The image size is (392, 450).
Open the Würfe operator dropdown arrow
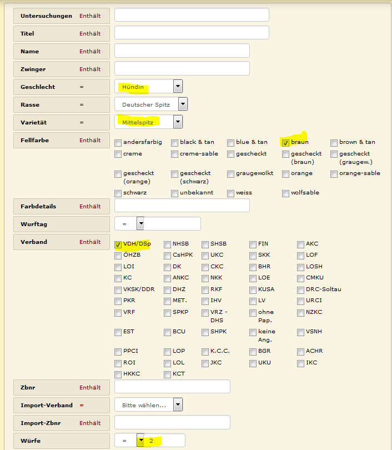coord(140,441)
